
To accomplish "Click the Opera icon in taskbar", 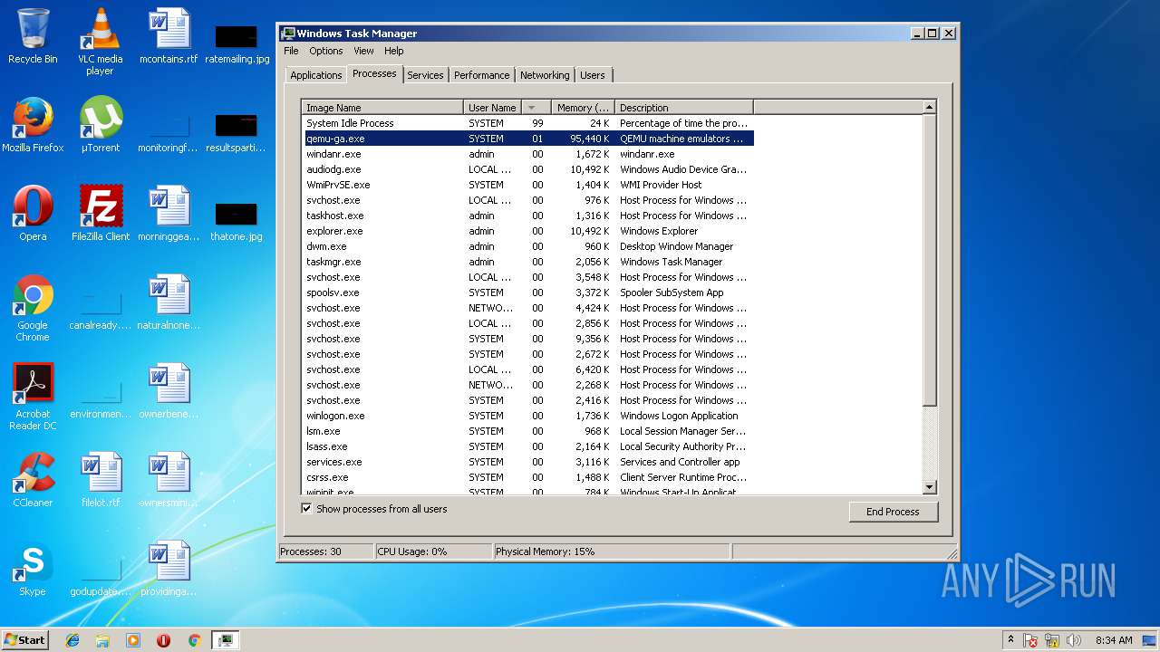I will coord(163,640).
